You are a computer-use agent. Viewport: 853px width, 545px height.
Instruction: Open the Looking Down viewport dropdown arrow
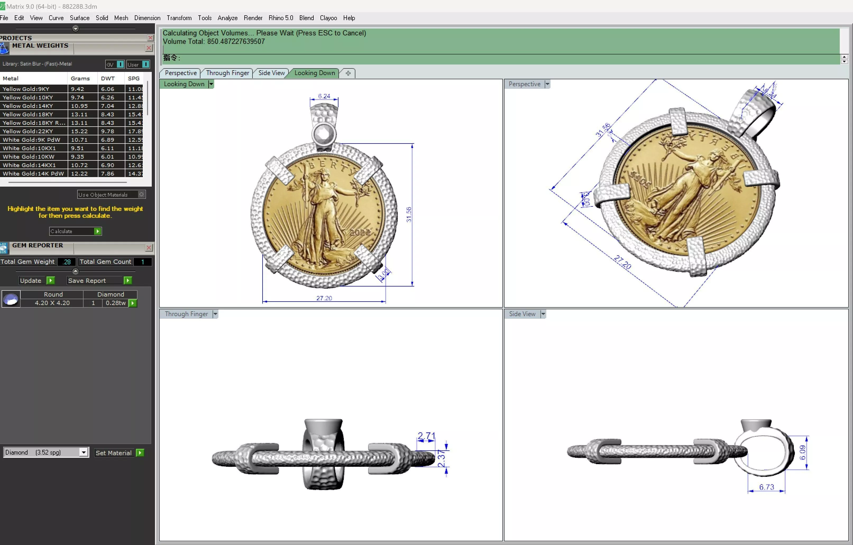pos(211,84)
